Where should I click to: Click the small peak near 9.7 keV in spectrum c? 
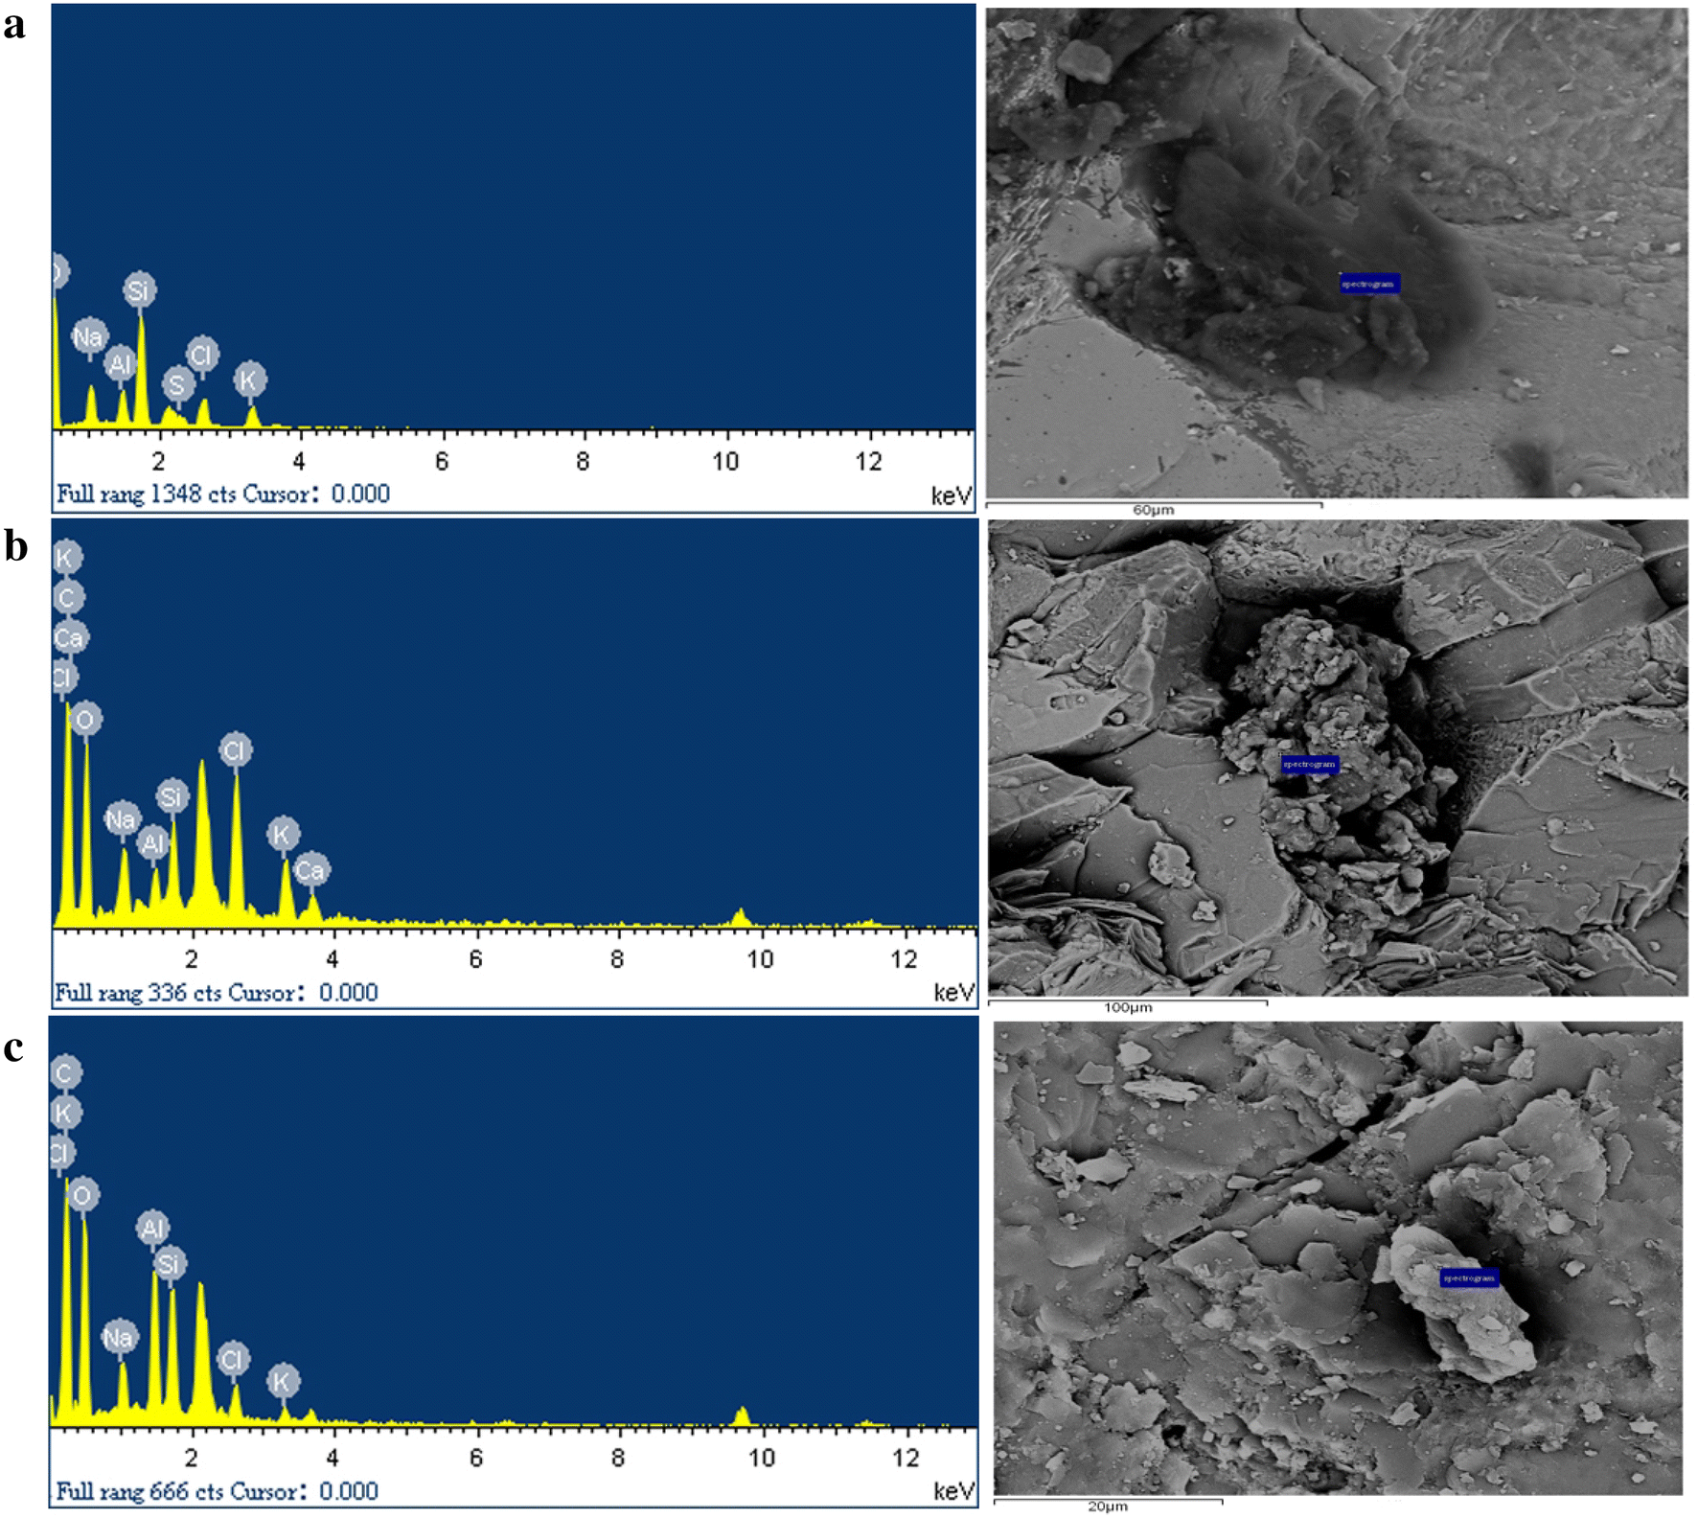point(742,1416)
